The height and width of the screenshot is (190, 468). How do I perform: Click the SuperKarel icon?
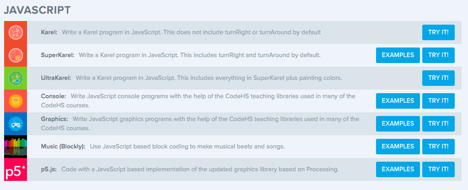(15, 55)
